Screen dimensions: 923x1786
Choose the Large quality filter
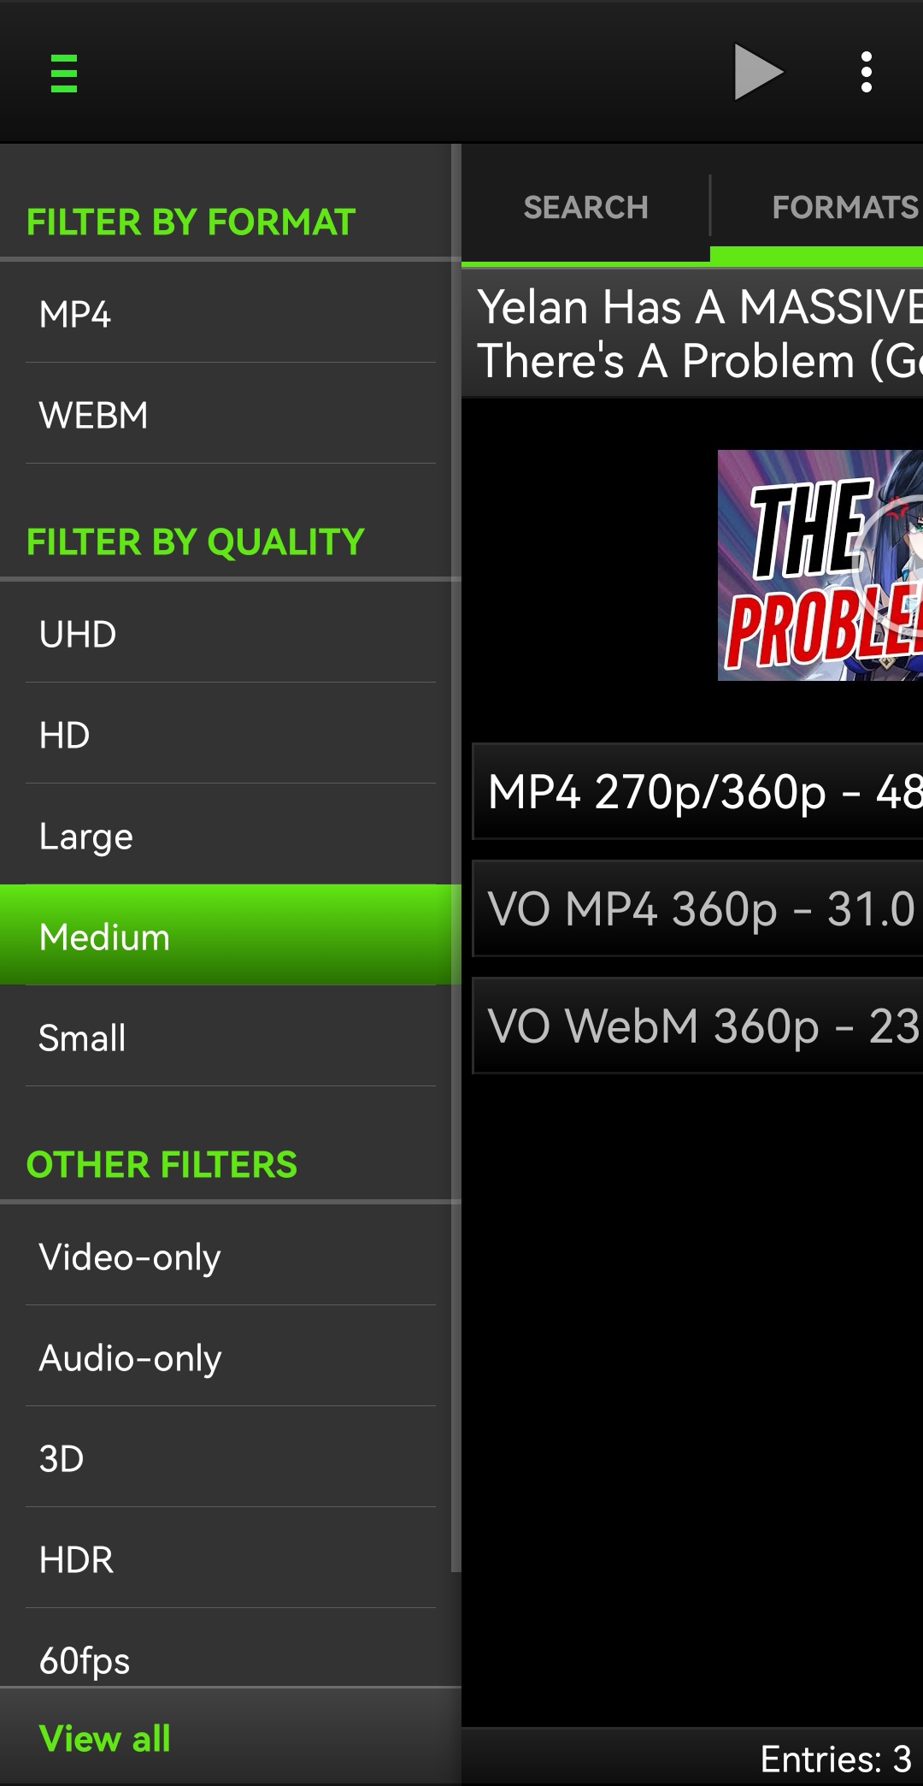pos(231,835)
